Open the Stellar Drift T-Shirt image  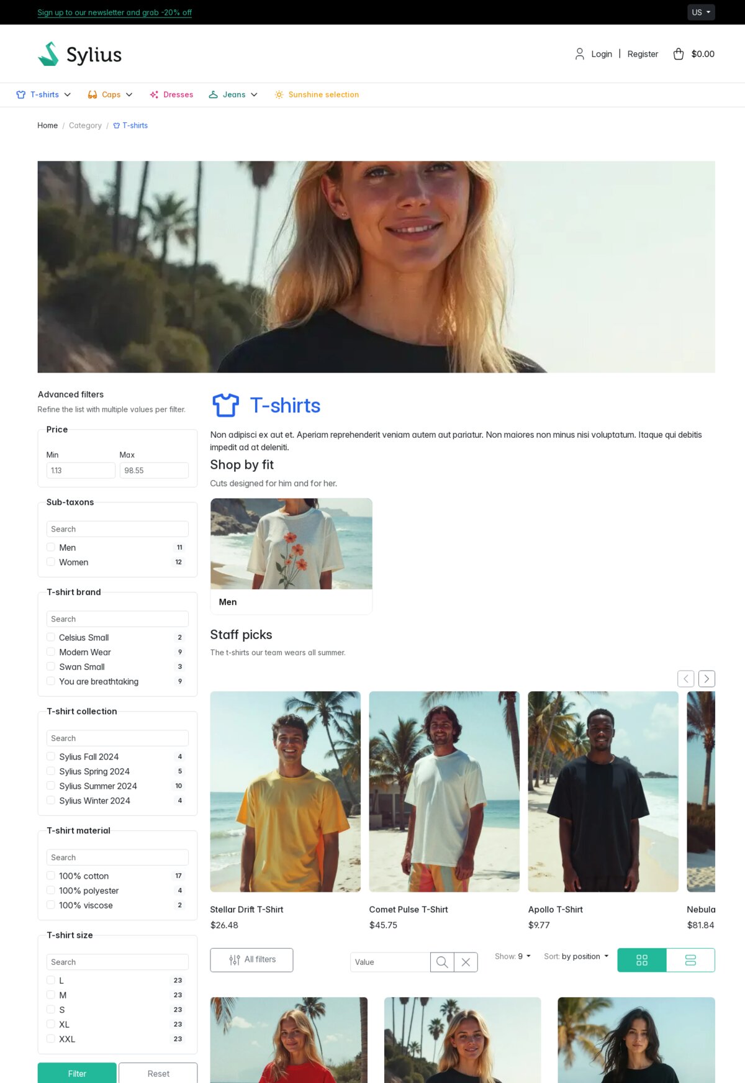pos(286,792)
